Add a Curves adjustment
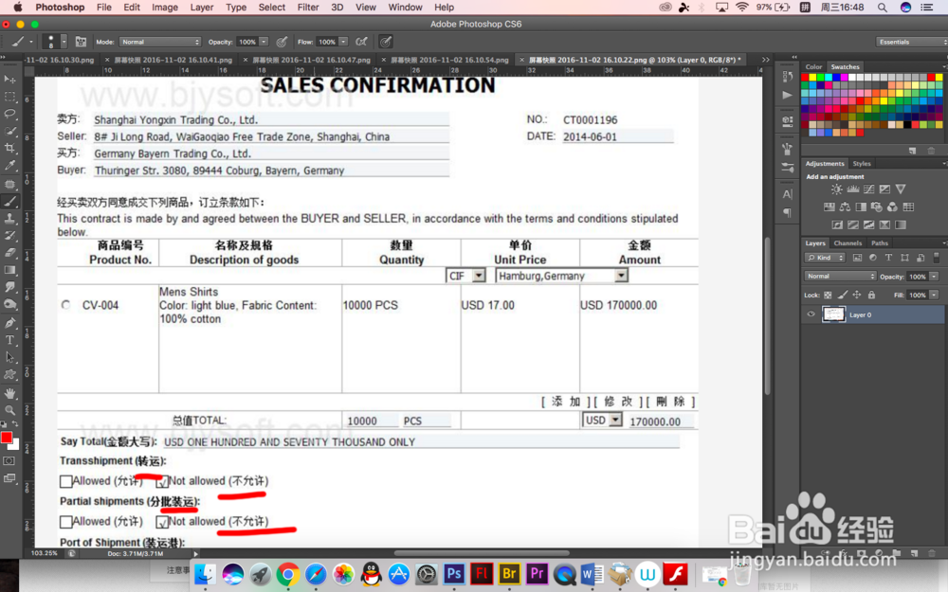 pyautogui.click(x=868, y=189)
